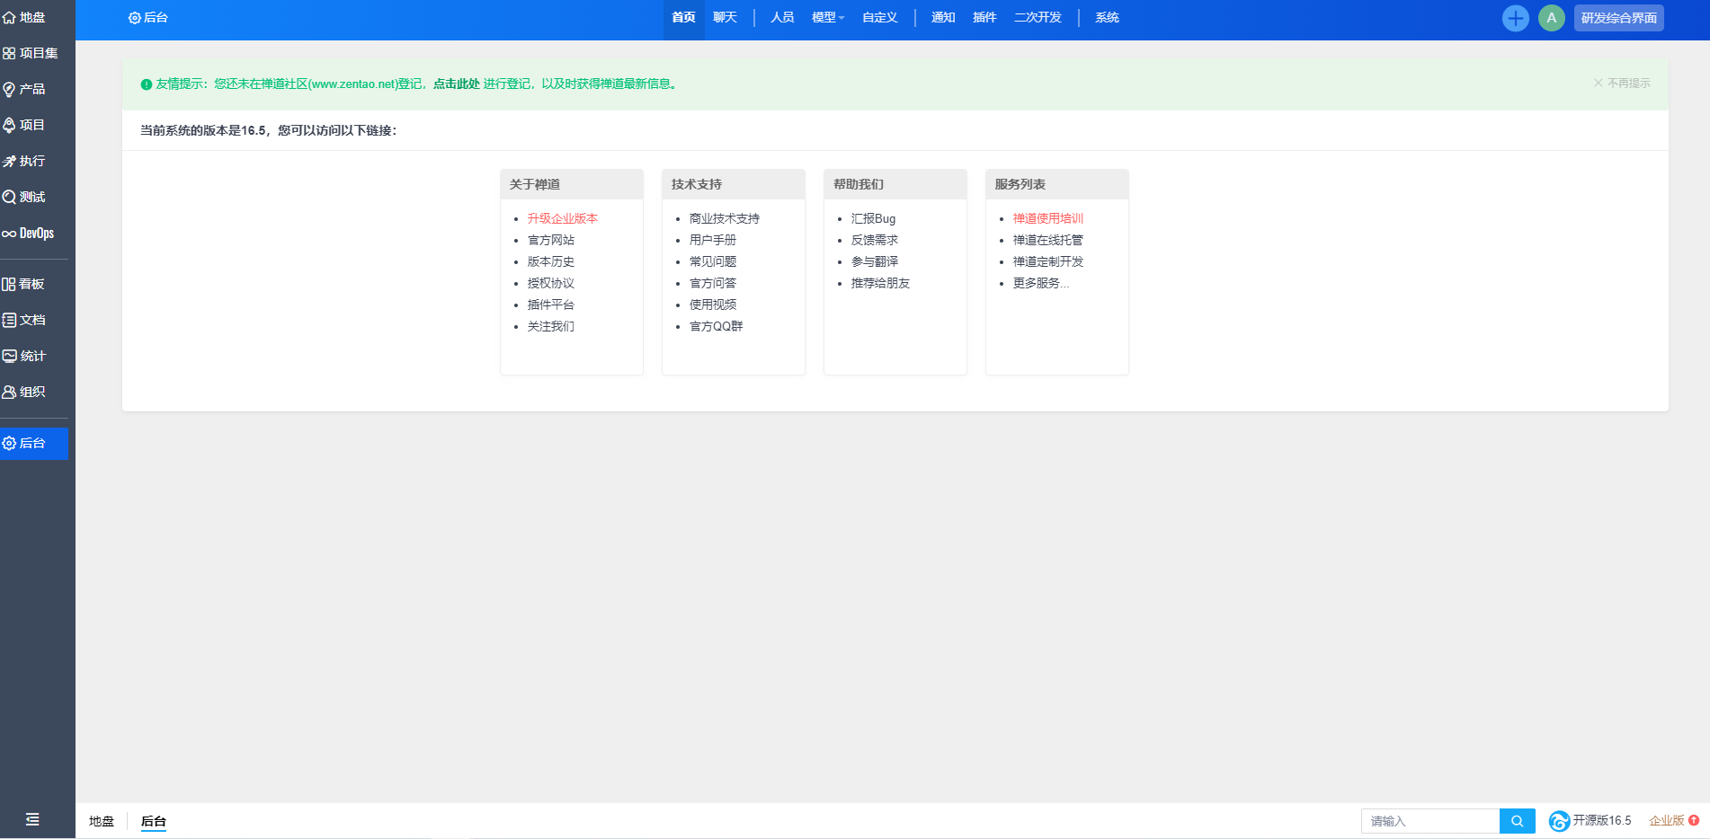Switch to the 地盘 tab in the bottom bar
The height and width of the screenshot is (839, 1710).
point(102,821)
